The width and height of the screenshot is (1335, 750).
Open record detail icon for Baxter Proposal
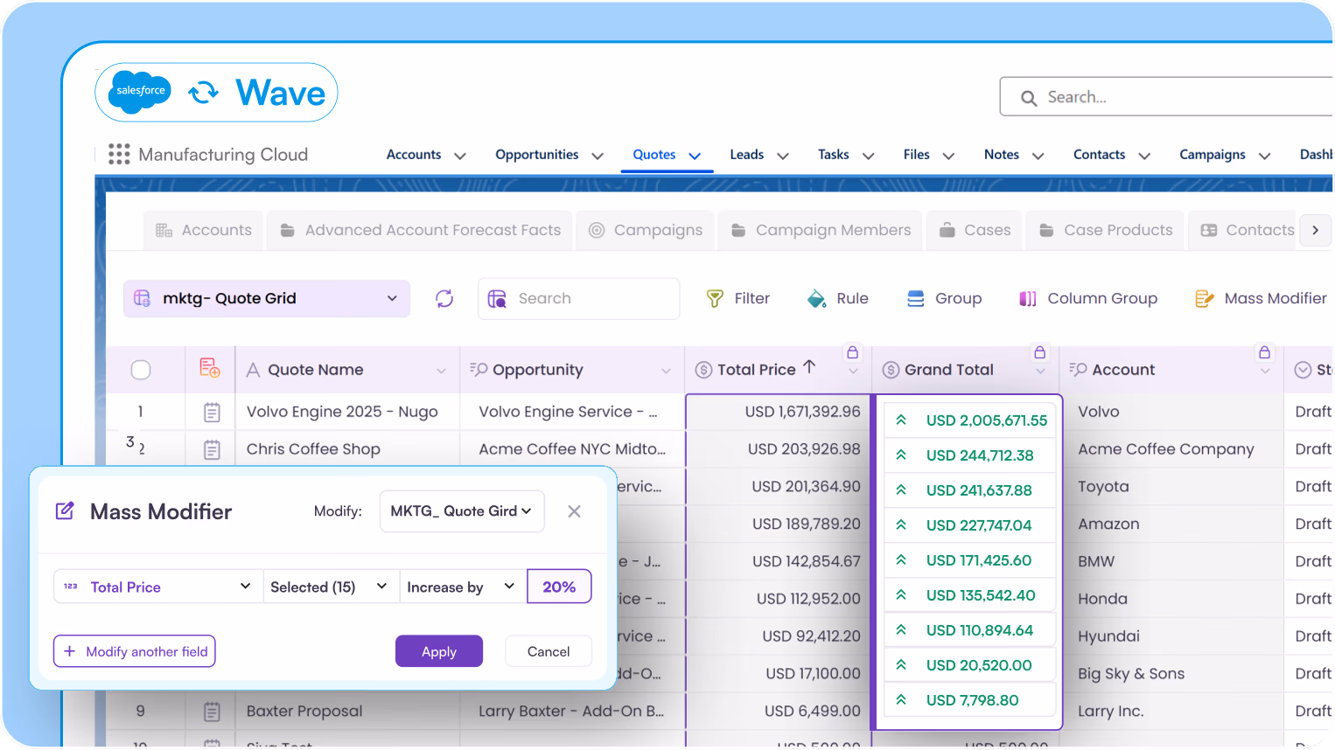click(x=212, y=712)
